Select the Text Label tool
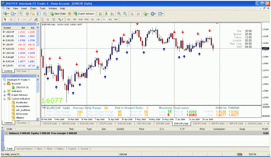This screenshot has height=157, width=271. pos(54,20)
